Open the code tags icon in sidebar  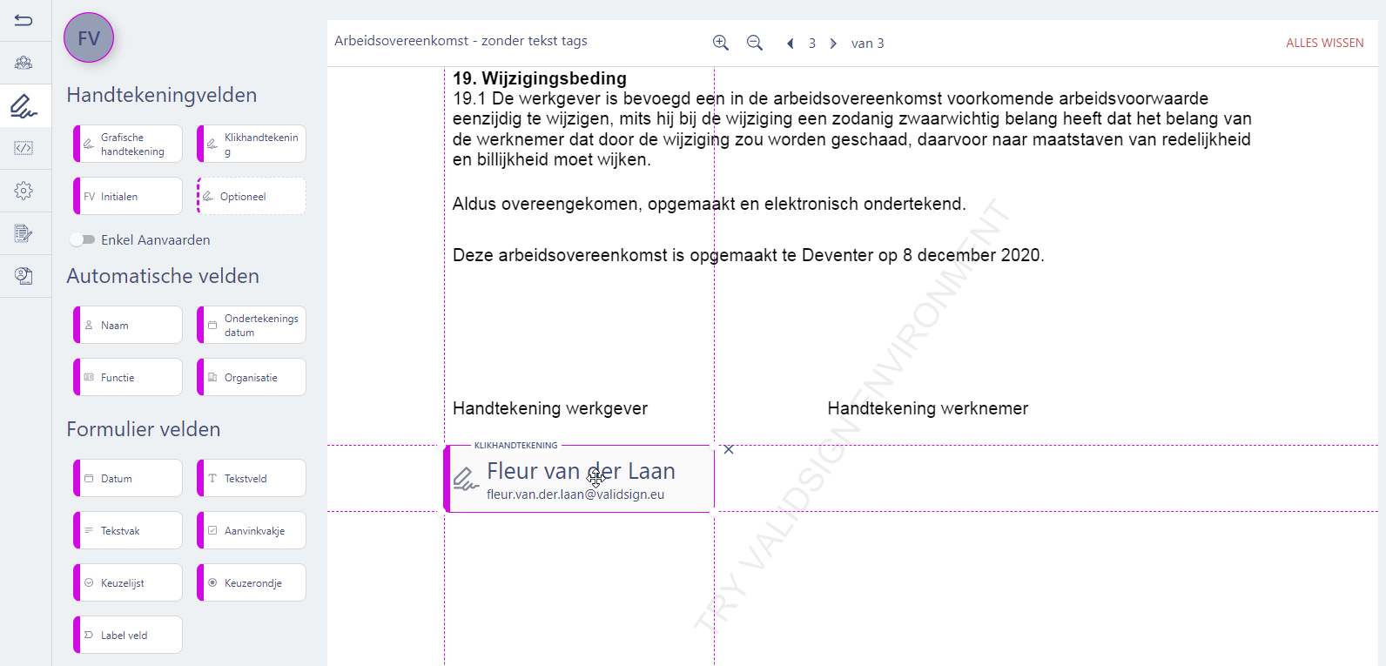pos(24,148)
